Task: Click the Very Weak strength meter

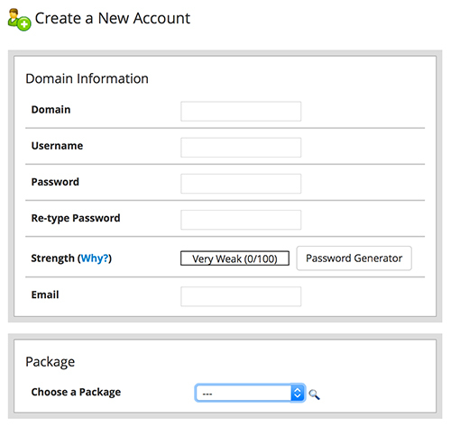Action: pos(235,258)
